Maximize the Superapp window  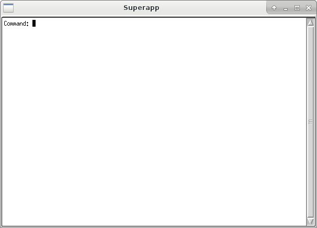[x=297, y=8]
